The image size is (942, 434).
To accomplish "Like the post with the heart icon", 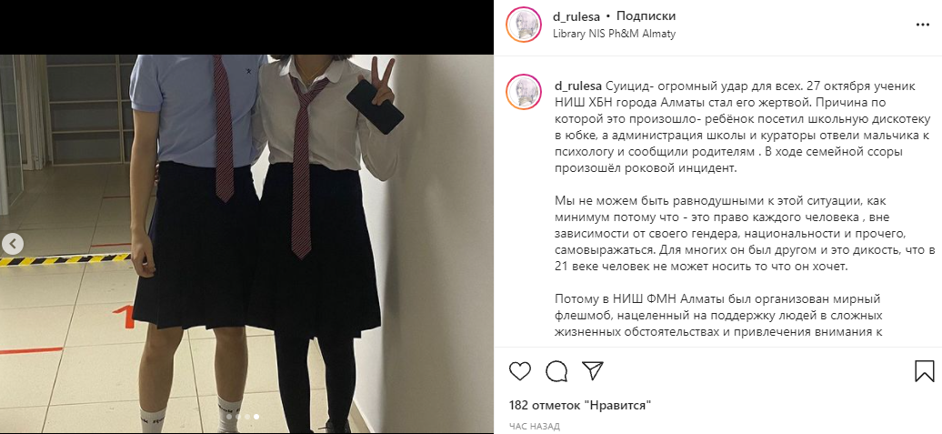I will [520, 371].
